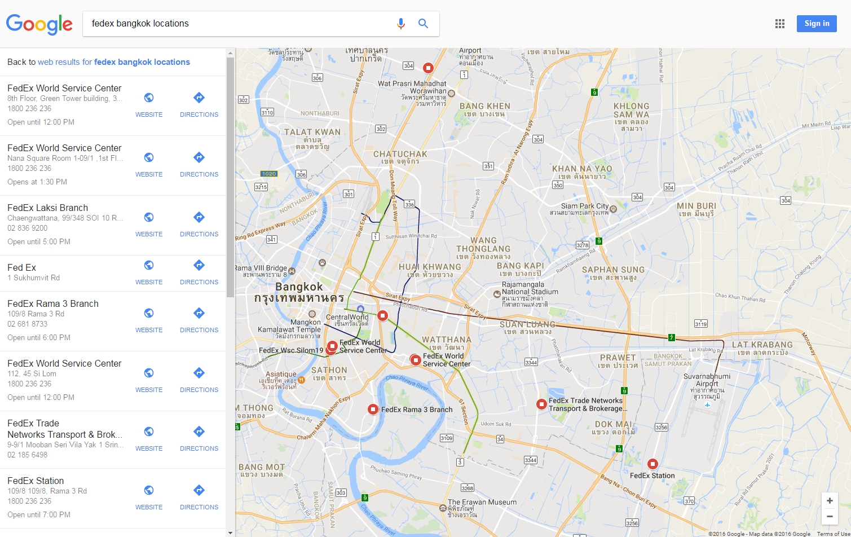Viewport: 851px width, 537px height.
Task: Click phone number 02 836 9200
Action: pos(28,228)
